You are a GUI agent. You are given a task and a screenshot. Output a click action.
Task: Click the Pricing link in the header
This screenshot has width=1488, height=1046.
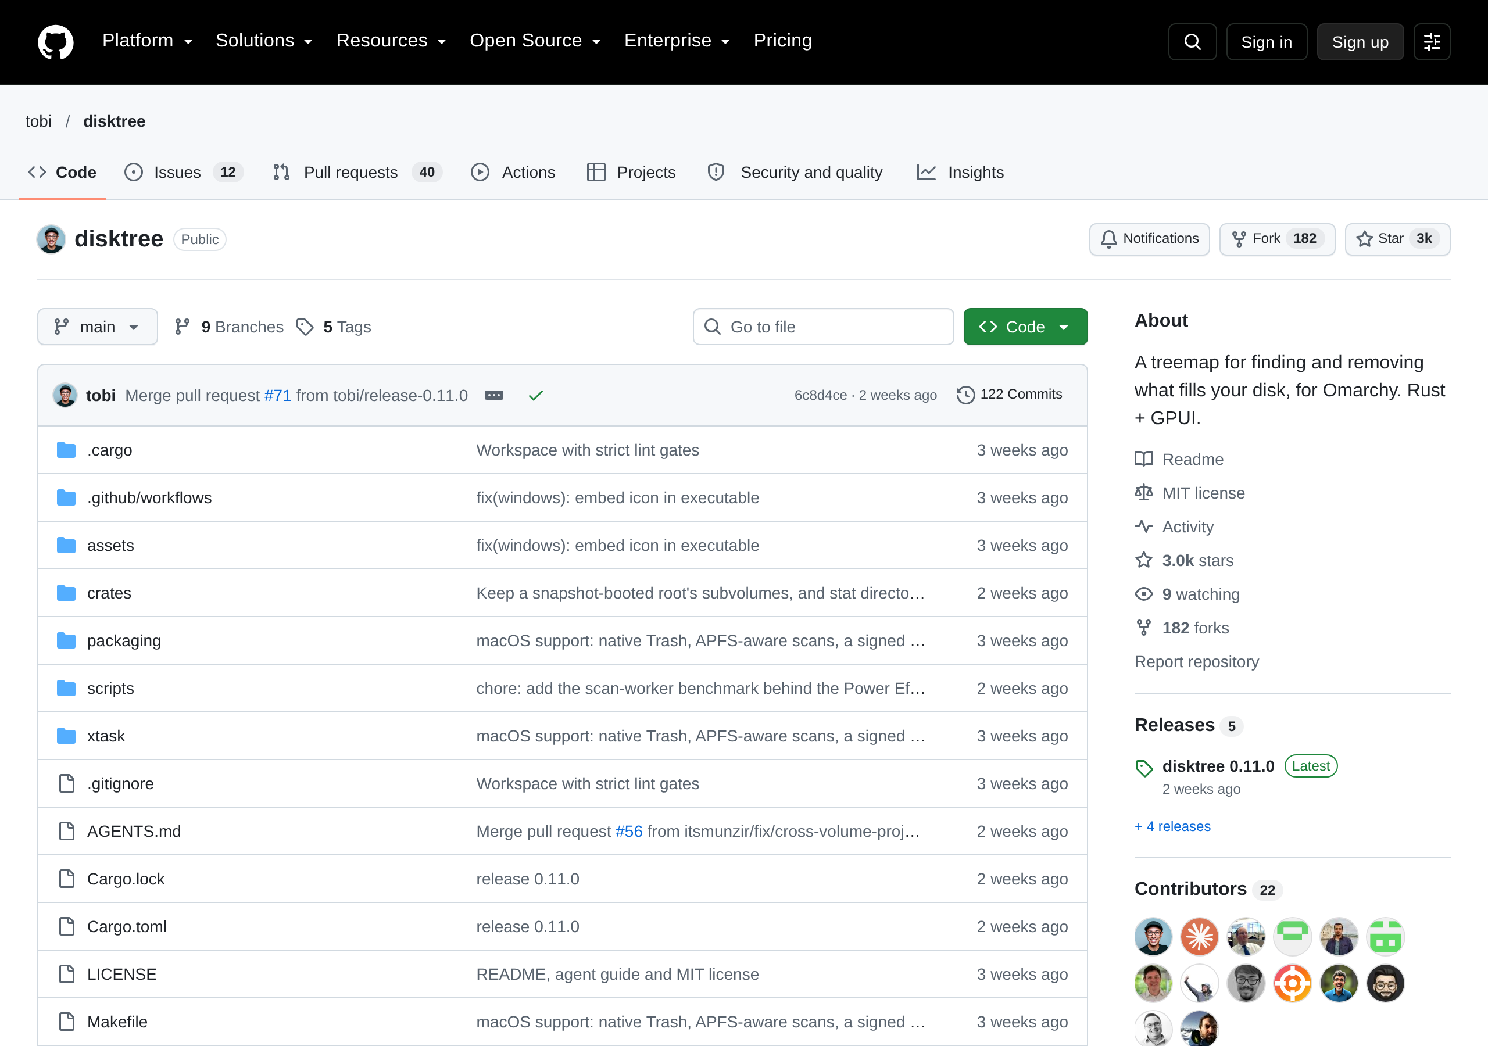click(x=782, y=41)
